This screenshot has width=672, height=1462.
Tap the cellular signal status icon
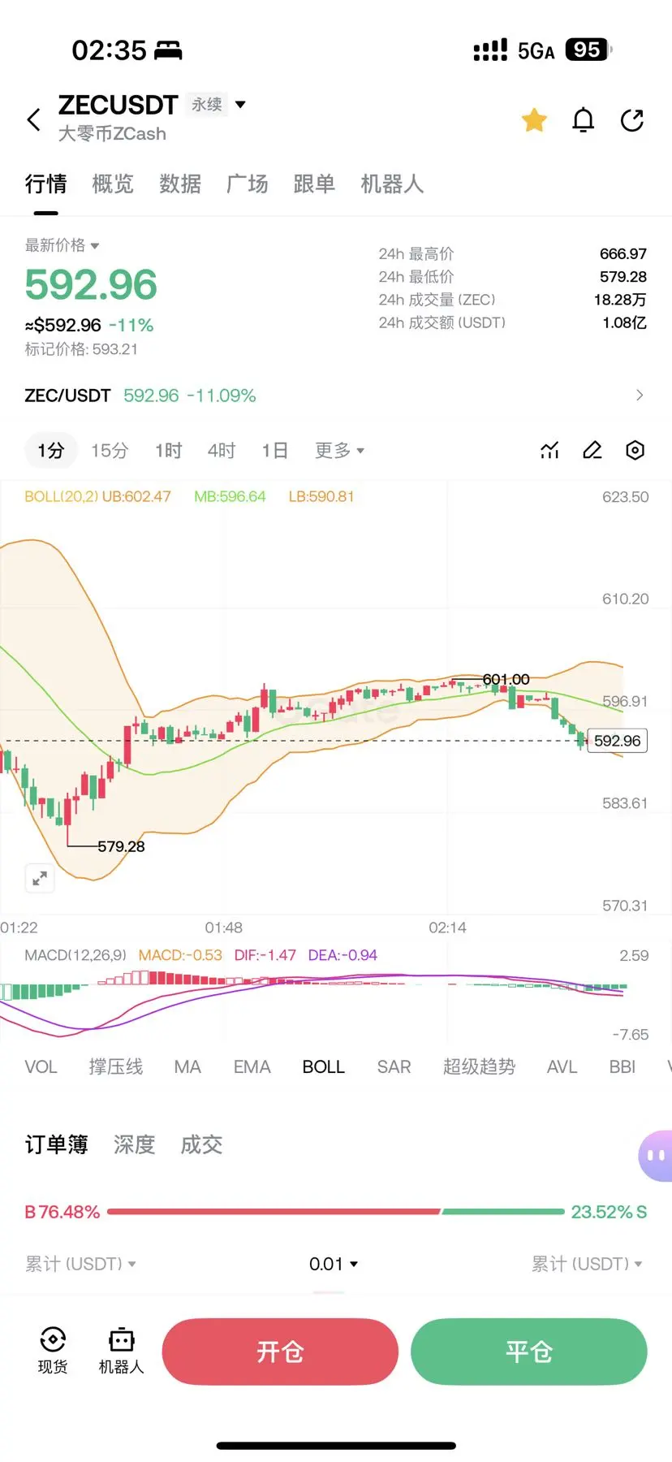click(x=490, y=50)
